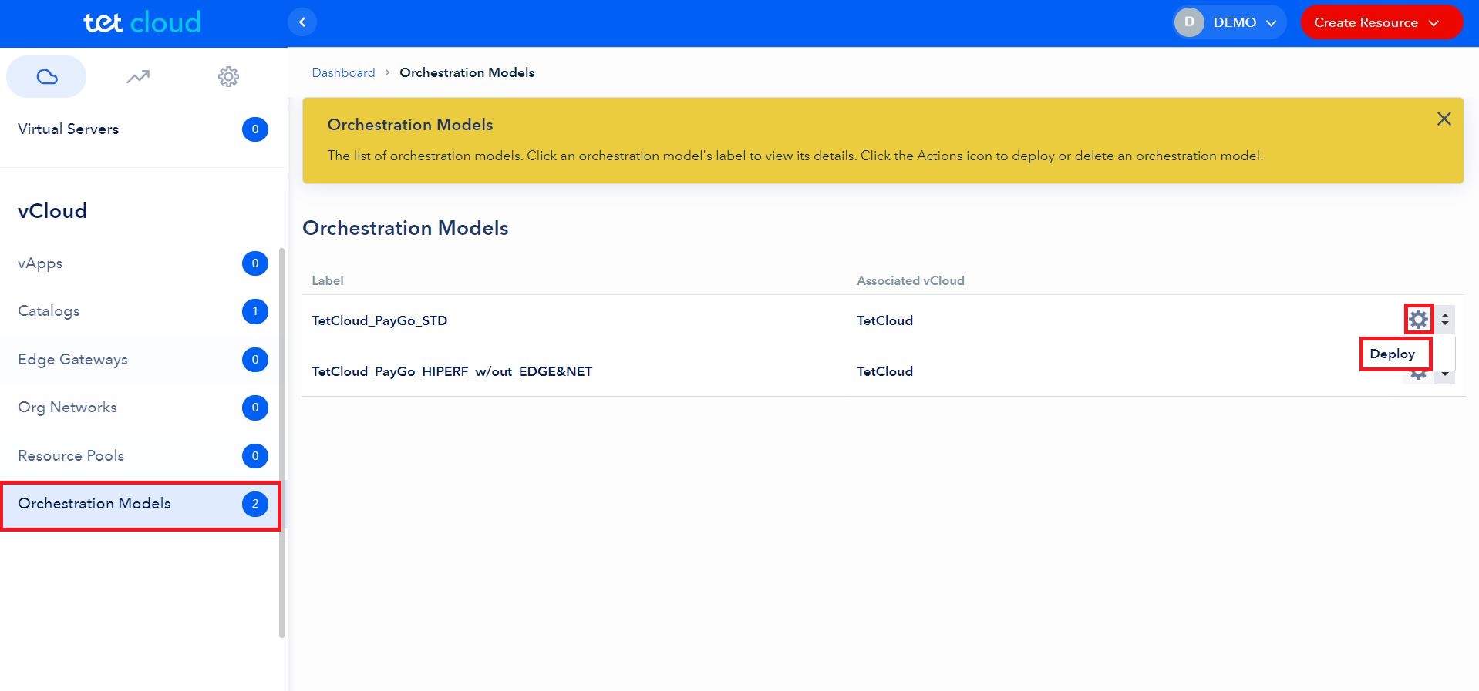Click the vCloud section heading

52,211
